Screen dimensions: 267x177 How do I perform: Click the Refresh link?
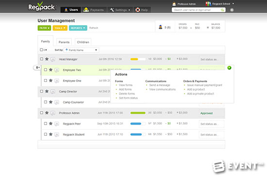(x=94, y=28)
